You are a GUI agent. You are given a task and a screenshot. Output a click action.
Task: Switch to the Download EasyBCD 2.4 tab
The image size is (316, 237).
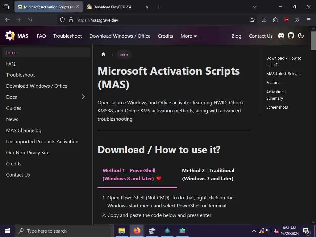pos(118,7)
